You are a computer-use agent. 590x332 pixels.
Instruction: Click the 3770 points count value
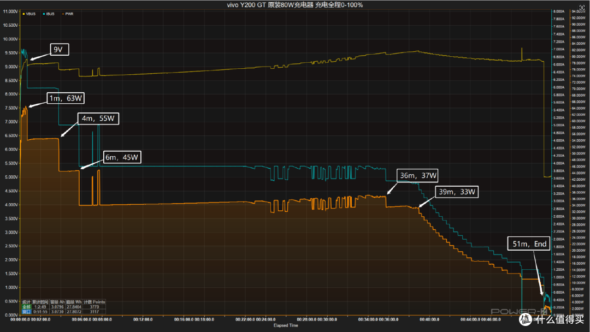pos(95,307)
